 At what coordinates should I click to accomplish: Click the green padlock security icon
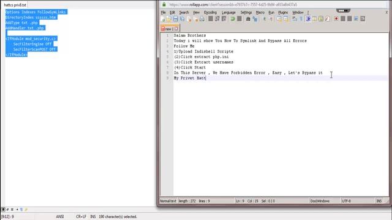(164, 4)
